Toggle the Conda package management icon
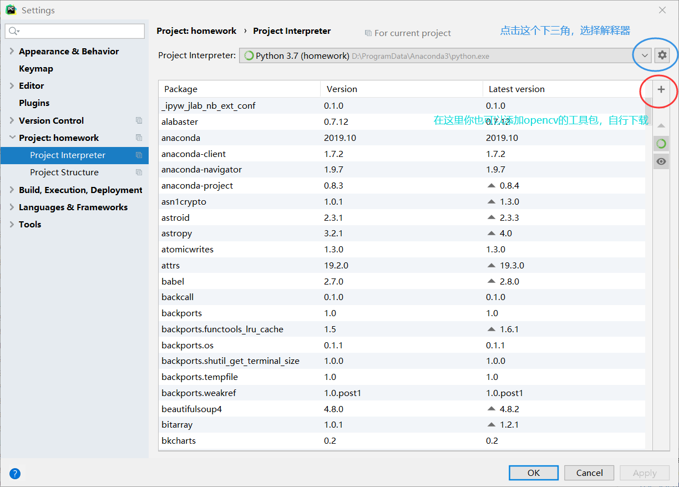Viewport: 679px width, 487px height. (x=661, y=144)
